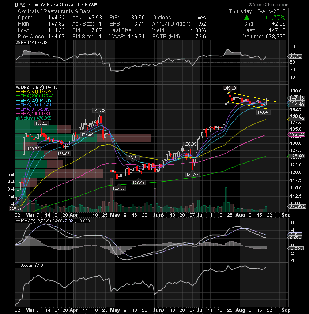
Task: Click the 65.18 RSI tag on right axis
Action: 295,56
